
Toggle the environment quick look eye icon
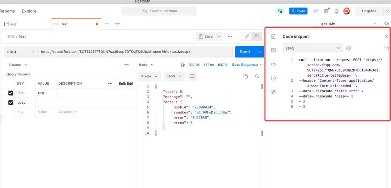(386, 24)
